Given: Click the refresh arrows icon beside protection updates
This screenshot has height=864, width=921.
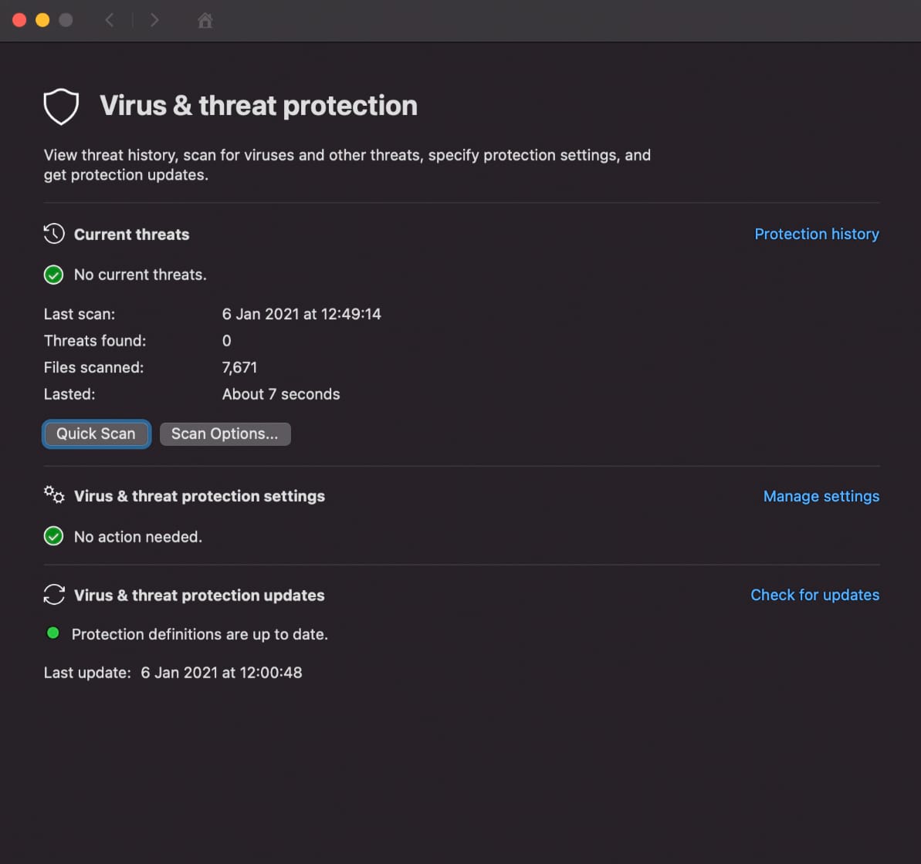Looking at the screenshot, I should [x=54, y=595].
